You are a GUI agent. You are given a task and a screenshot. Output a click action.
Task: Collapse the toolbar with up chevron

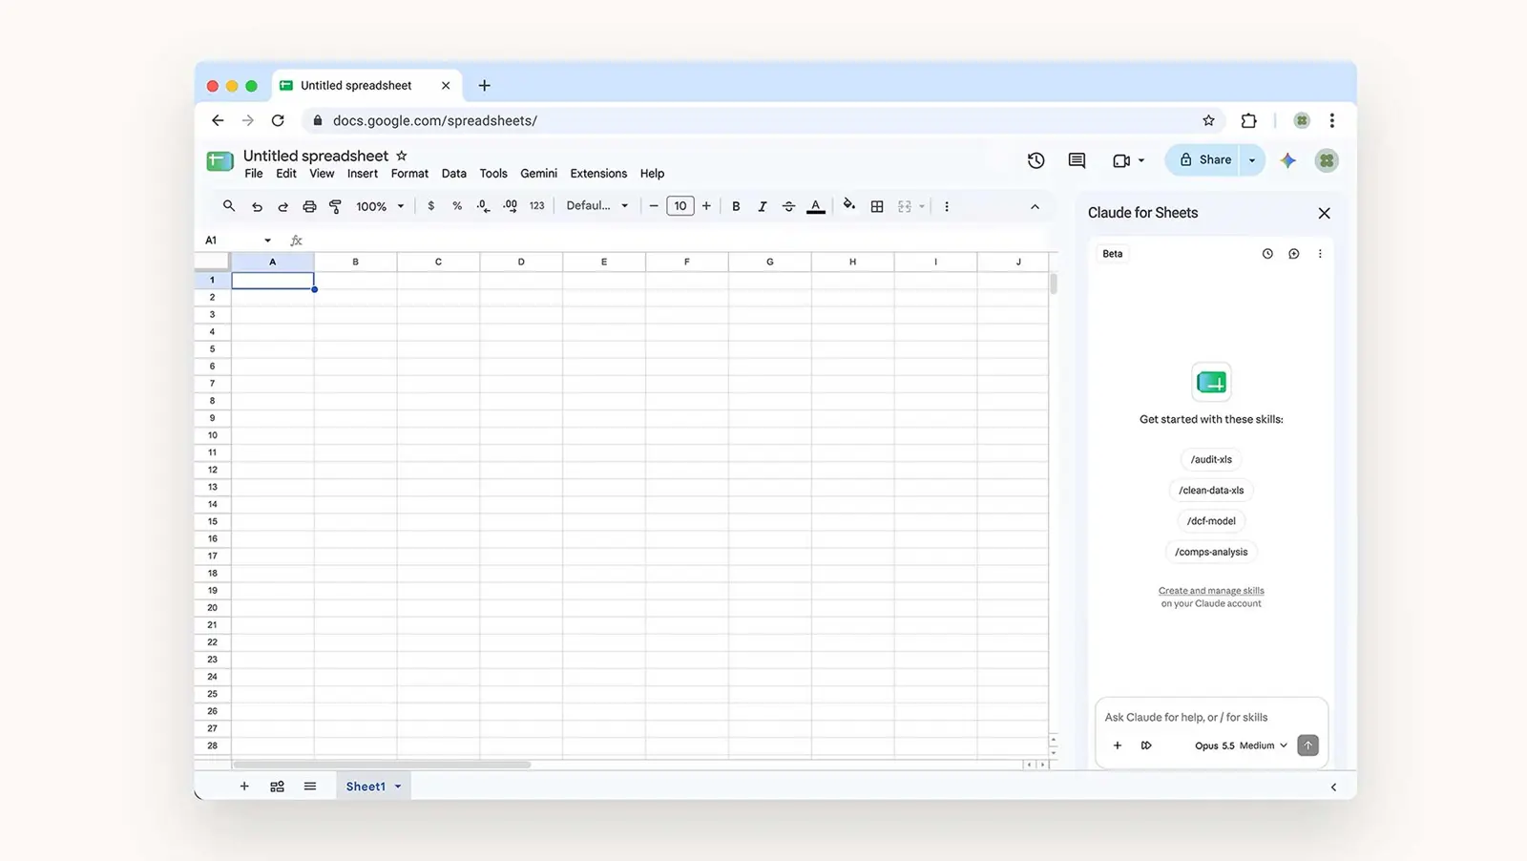pyautogui.click(x=1035, y=206)
